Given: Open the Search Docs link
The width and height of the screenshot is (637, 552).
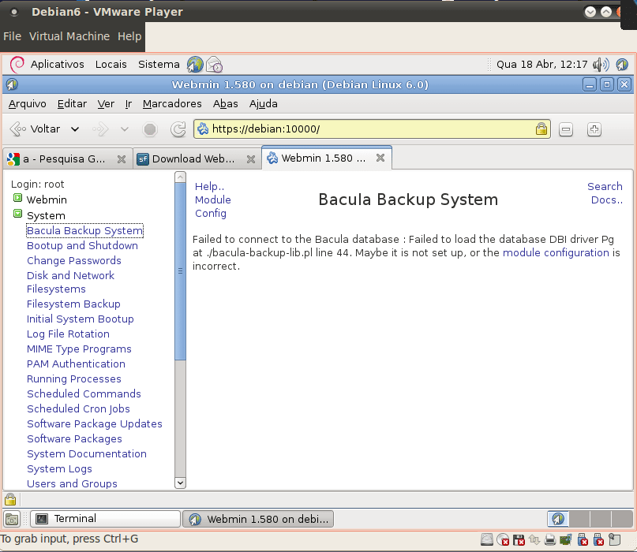Looking at the screenshot, I should [605, 193].
